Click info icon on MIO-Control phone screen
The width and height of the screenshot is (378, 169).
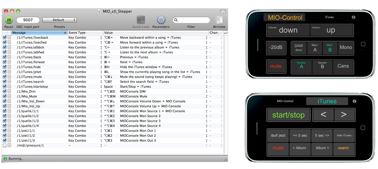[x=354, y=17]
